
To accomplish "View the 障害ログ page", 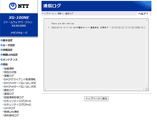I will pos(9,76).
